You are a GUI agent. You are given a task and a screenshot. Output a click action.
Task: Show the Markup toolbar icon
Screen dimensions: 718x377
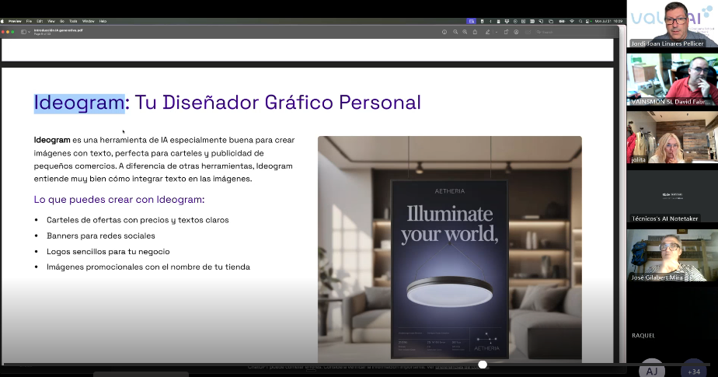pyautogui.click(x=516, y=32)
